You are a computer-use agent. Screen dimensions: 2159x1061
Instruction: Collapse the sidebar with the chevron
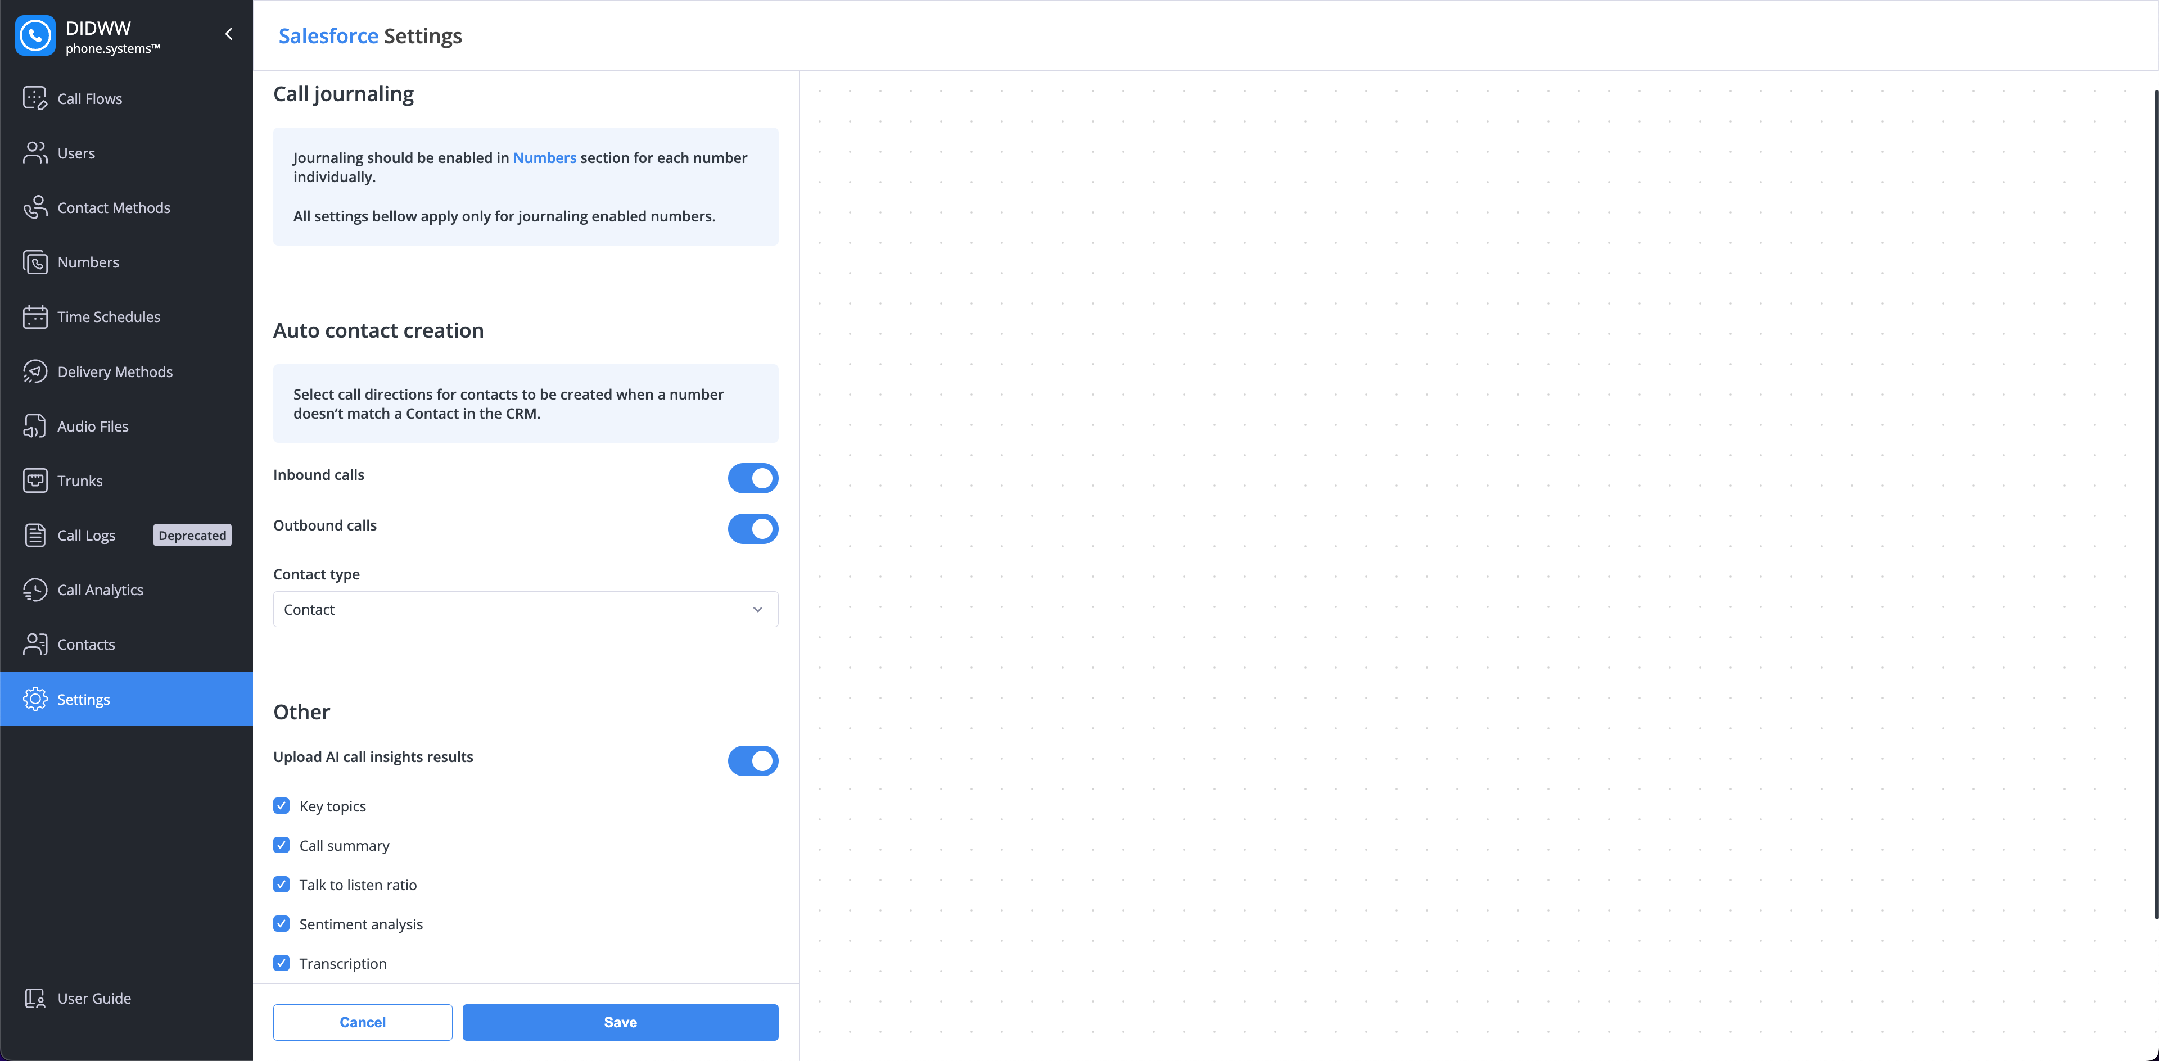point(229,34)
